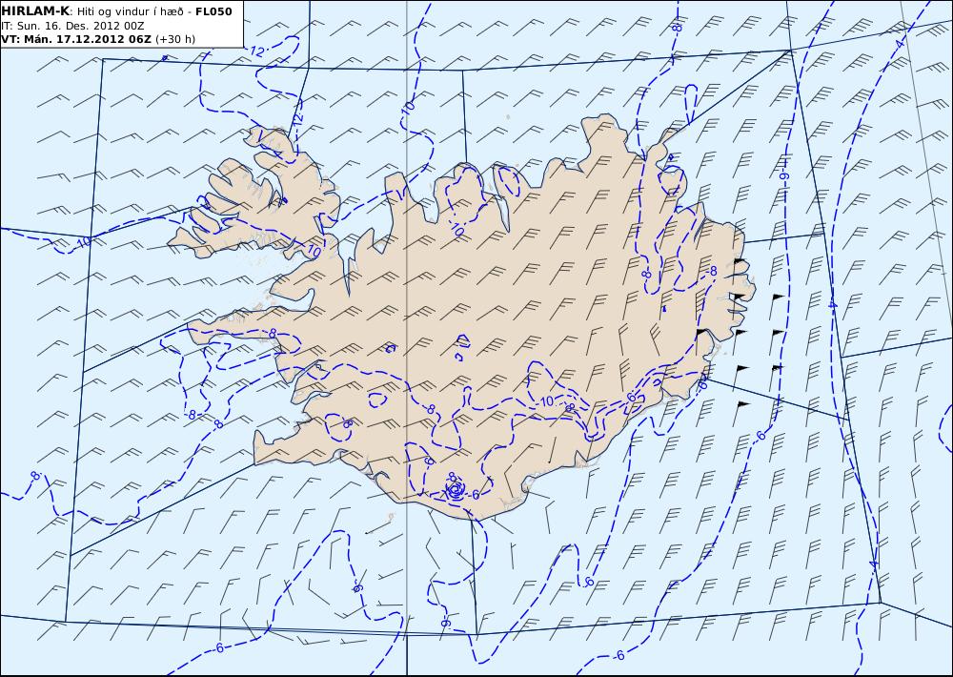Click the HIRLAM-K model name in title box
This screenshot has width=953, height=677.
pos(35,10)
